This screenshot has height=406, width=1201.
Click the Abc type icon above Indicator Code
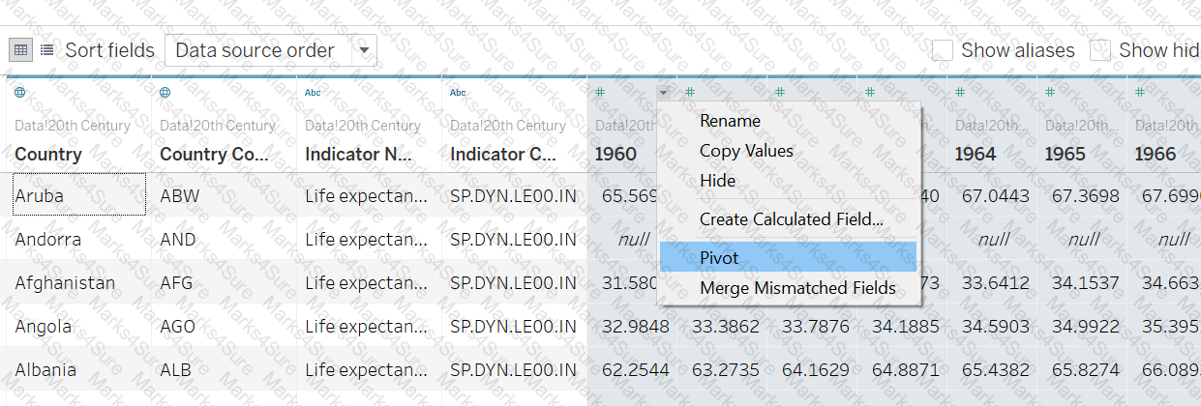(x=458, y=93)
